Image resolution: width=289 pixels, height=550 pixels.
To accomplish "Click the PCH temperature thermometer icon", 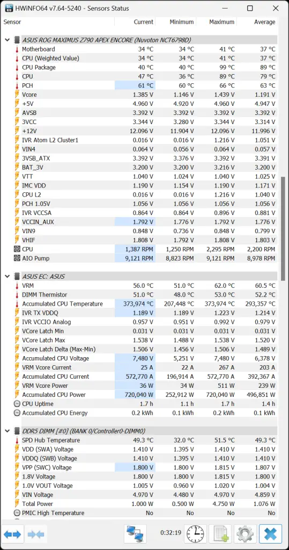I will [x=17, y=85].
